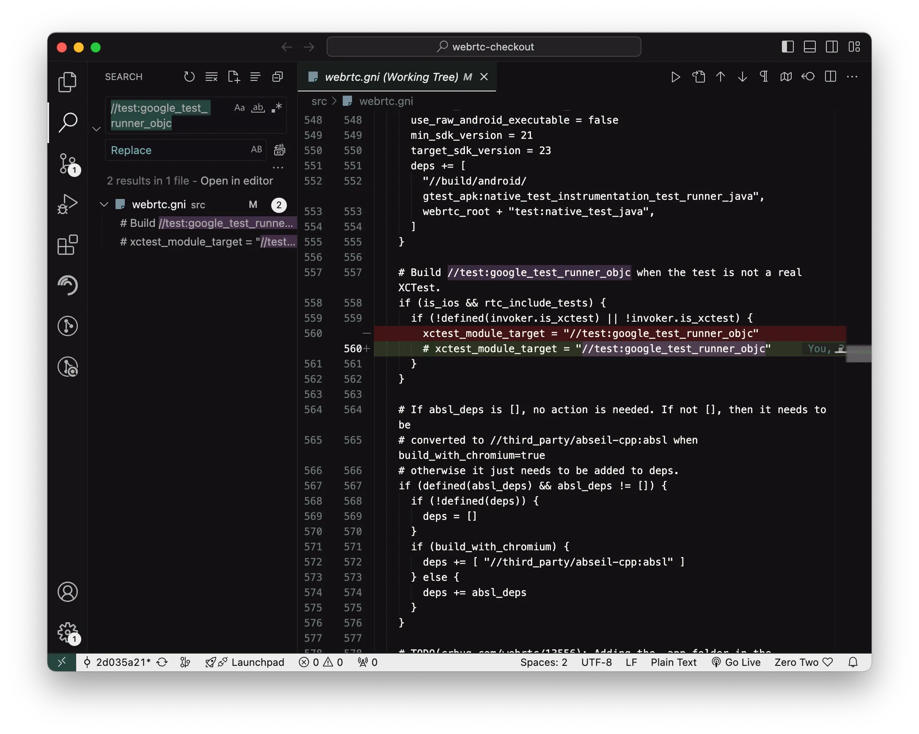
Task: Toggle Match Whole Word search option
Action: [258, 108]
